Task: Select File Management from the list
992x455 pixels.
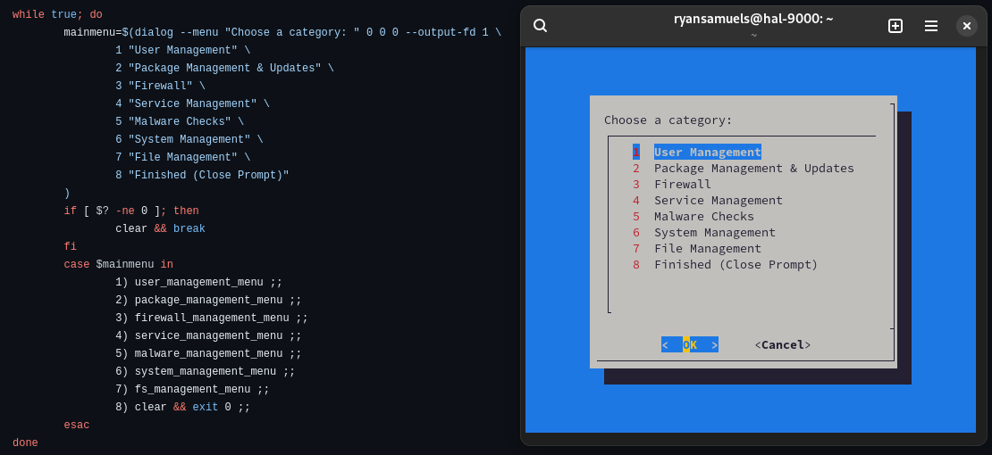Action: [x=707, y=248]
